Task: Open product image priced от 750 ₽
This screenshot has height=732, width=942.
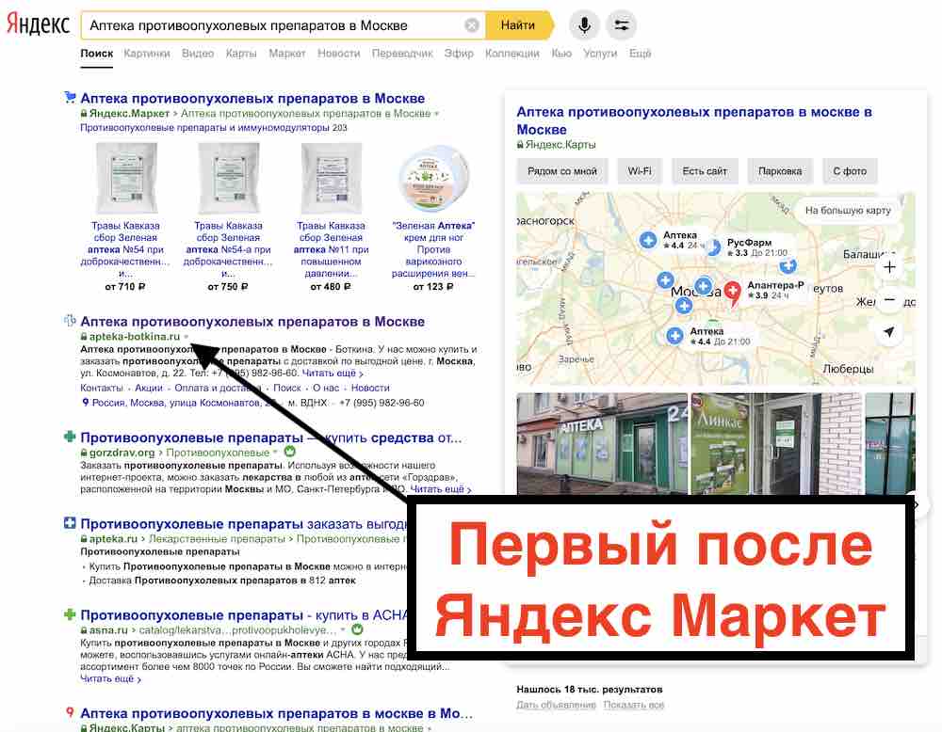Action: point(228,178)
